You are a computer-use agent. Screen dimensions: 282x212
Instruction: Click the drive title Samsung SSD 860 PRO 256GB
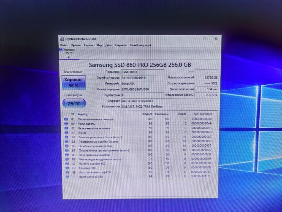tap(140, 65)
